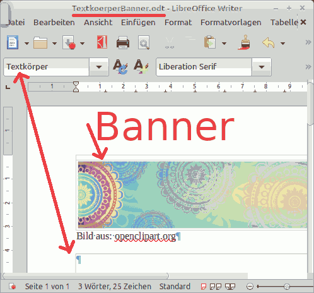Click the Update Selected Style icon
Screen dimensions: 314x293
[x=120, y=67]
